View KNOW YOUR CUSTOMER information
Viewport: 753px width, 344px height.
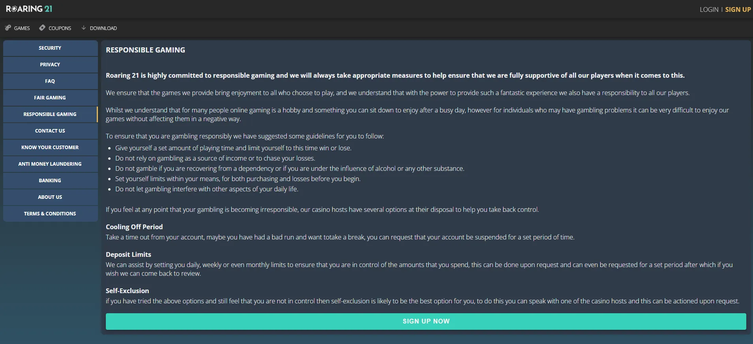pos(50,147)
